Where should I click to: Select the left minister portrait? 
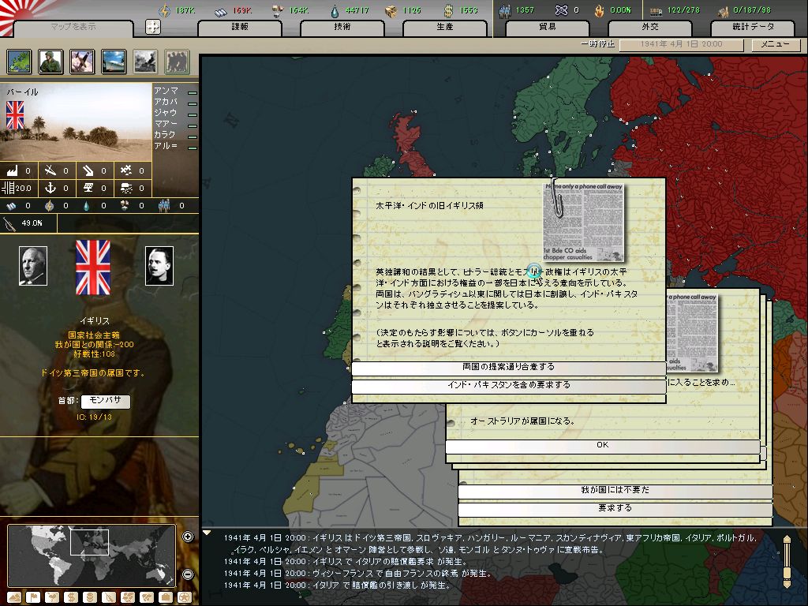(x=33, y=266)
